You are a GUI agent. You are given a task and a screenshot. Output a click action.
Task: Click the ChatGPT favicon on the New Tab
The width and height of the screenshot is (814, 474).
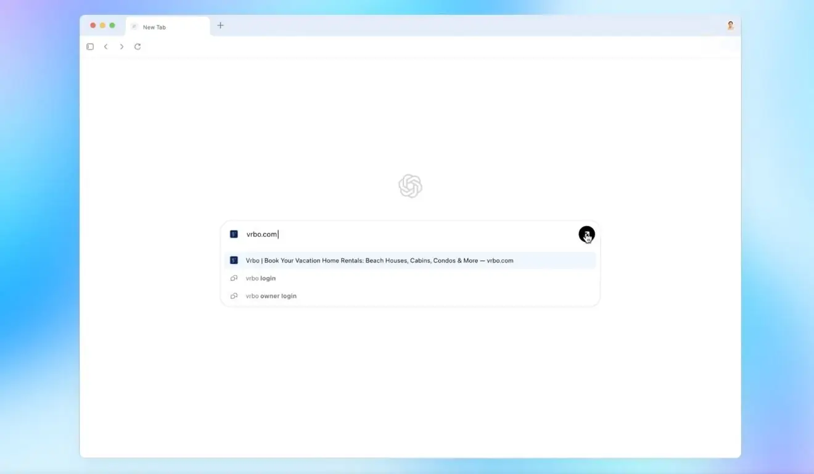click(134, 27)
